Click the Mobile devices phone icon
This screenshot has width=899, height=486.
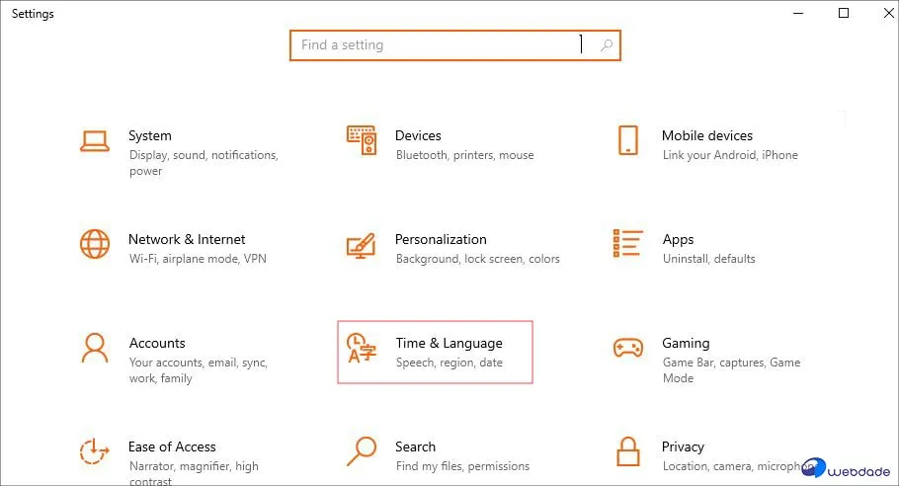pyautogui.click(x=627, y=140)
